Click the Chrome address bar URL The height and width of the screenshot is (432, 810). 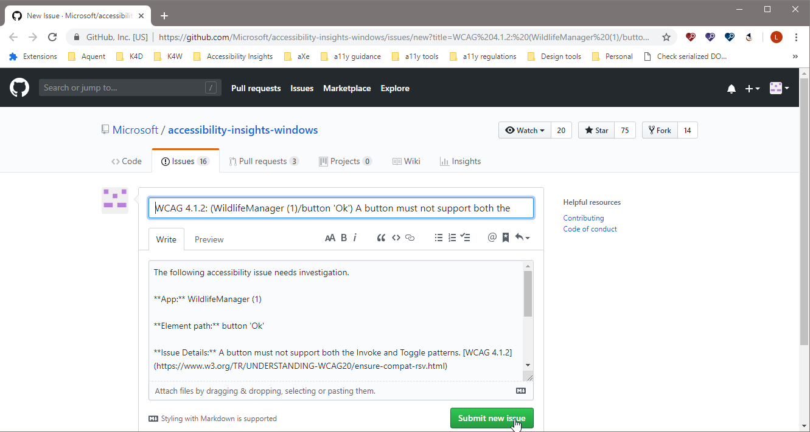404,37
